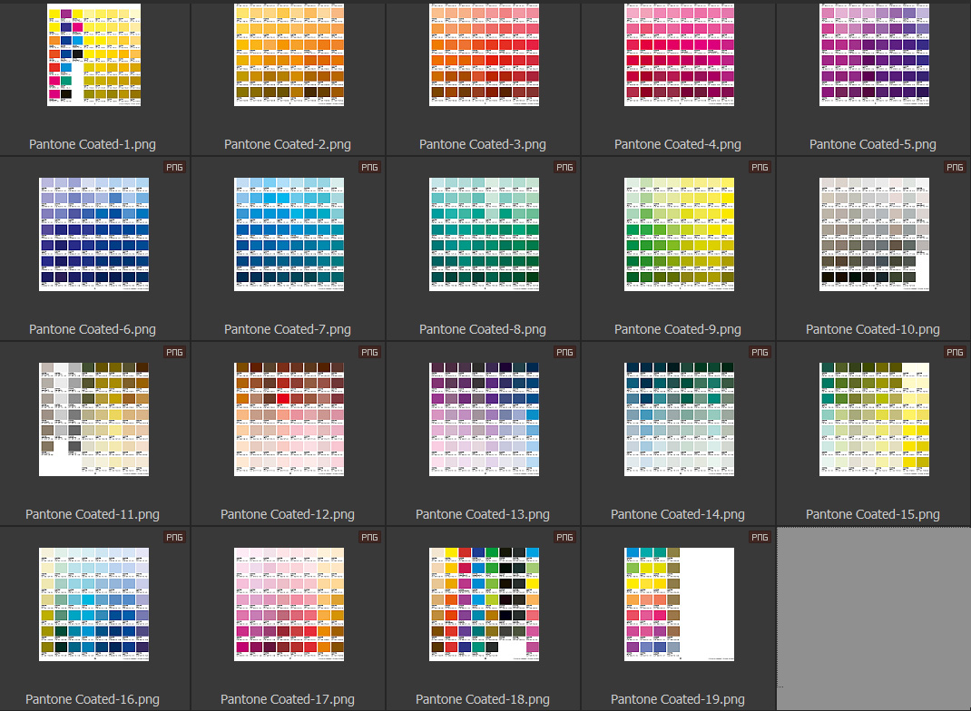Click the file name Pantone Coated-11.png
Screen dimensions: 971x711
pos(93,514)
